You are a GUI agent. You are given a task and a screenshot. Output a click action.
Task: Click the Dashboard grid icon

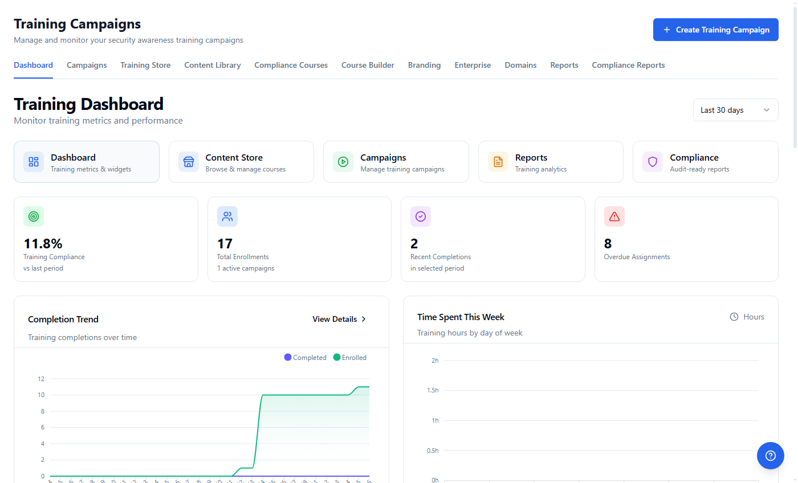click(x=34, y=162)
